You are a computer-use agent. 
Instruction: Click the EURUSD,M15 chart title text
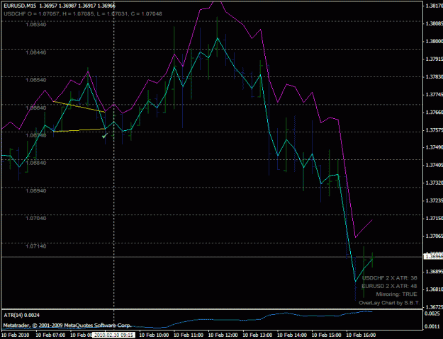(x=20, y=6)
